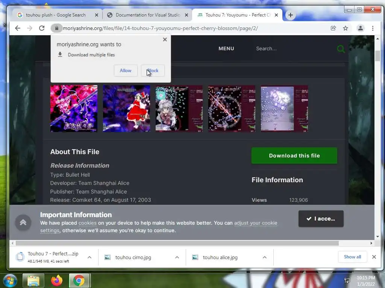This screenshot has width=385, height=288.
Task: Close the touhou plush Google Search tab
Action: coord(97,15)
